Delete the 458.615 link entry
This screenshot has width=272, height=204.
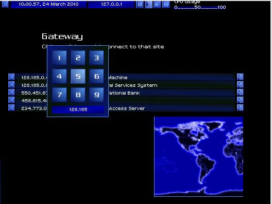click(x=11, y=100)
